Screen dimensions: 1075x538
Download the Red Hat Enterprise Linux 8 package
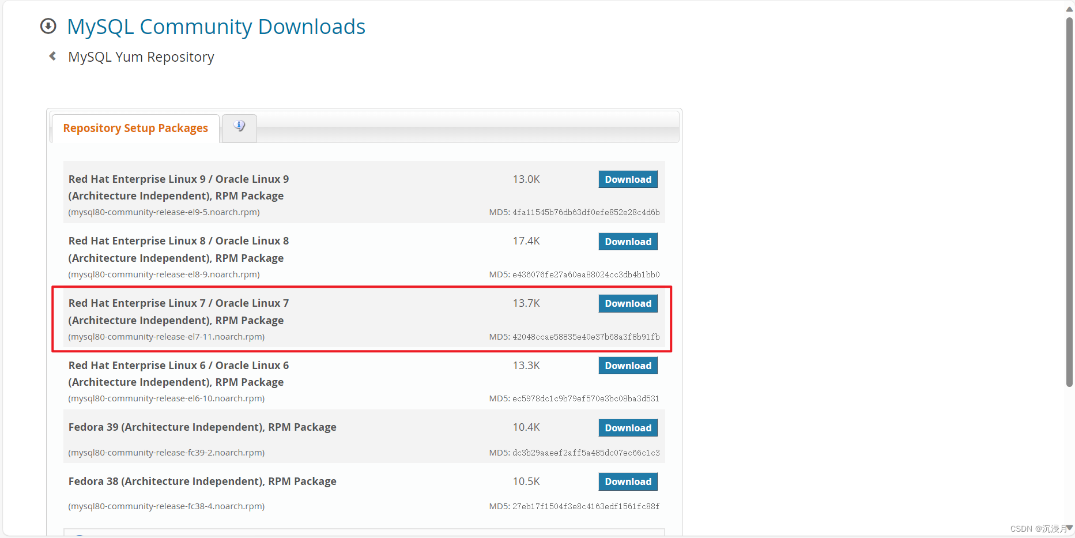tap(628, 242)
